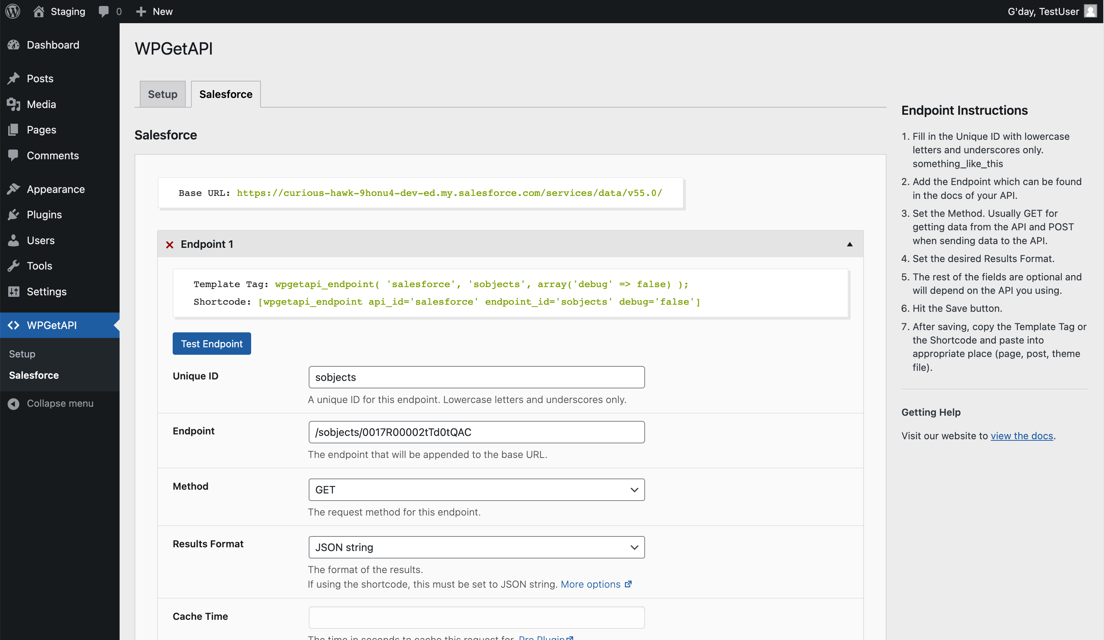Click the Cache Time input field

coord(476,617)
